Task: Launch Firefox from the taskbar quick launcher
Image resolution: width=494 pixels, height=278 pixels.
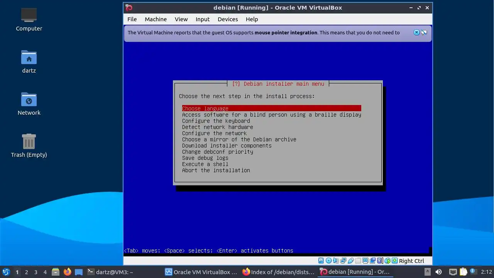Action: click(67, 272)
